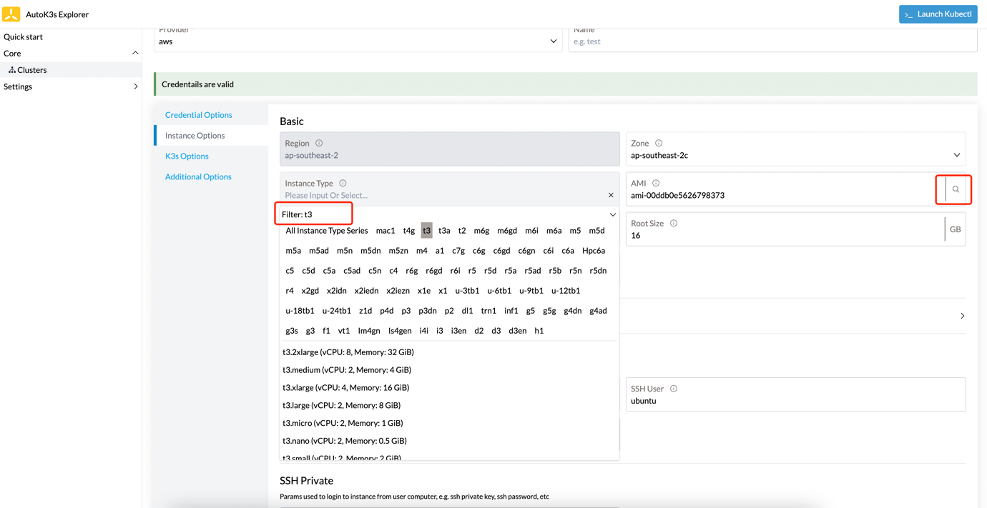Viewport: 987px width, 508px height.
Task: Select the mac1 series filter
Action: coord(386,231)
